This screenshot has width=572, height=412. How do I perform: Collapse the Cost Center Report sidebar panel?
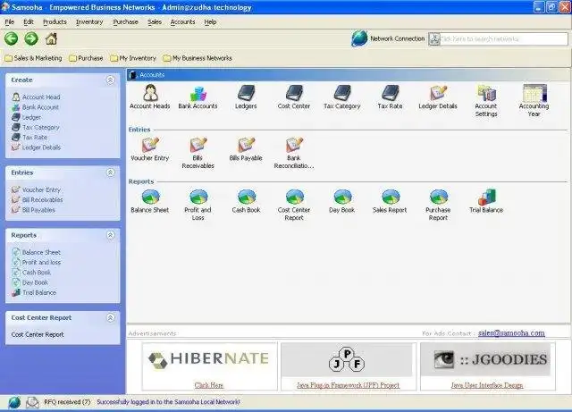pyautogui.click(x=110, y=318)
